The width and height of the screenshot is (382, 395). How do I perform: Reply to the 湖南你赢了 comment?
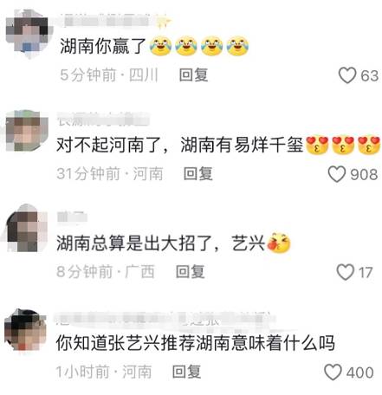tap(193, 75)
